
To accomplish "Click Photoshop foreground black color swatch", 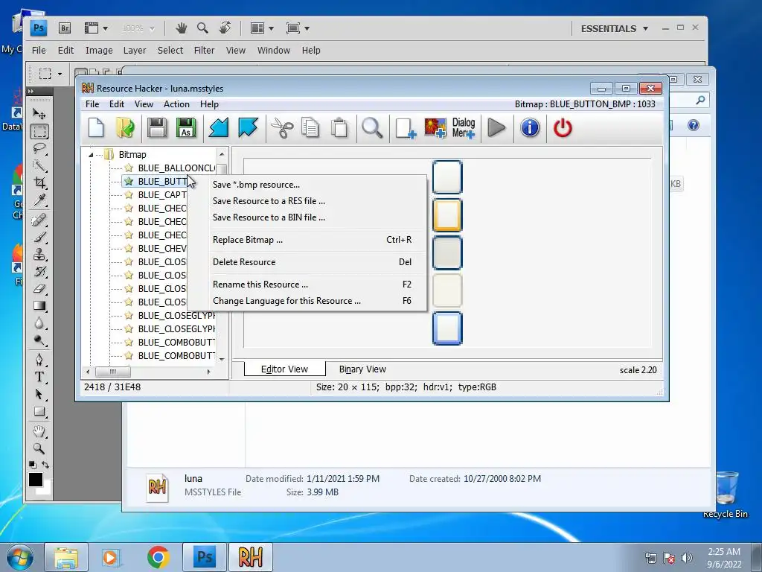I will coord(36,480).
